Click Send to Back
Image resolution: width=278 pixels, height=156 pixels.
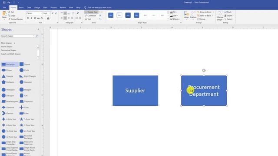click(x=205, y=16)
